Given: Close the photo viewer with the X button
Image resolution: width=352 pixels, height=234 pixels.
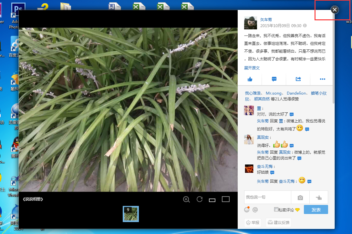Looking at the screenshot, I should point(335,10).
